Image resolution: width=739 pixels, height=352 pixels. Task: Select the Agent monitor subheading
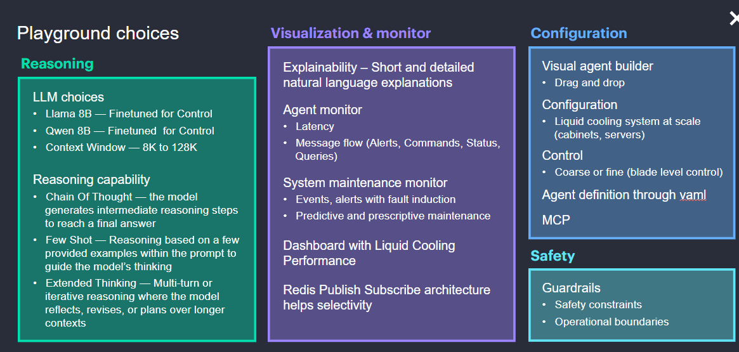click(x=322, y=110)
